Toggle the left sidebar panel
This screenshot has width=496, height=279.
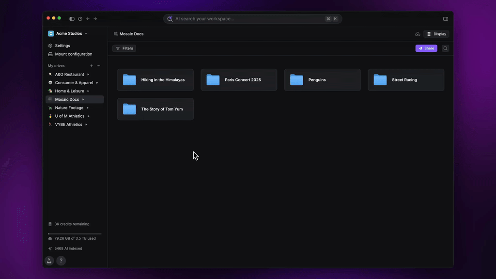coord(72,19)
